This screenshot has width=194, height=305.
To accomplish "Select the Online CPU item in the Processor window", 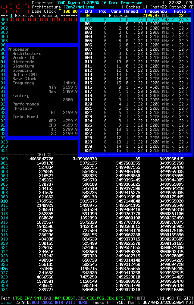I will [24, 74].
